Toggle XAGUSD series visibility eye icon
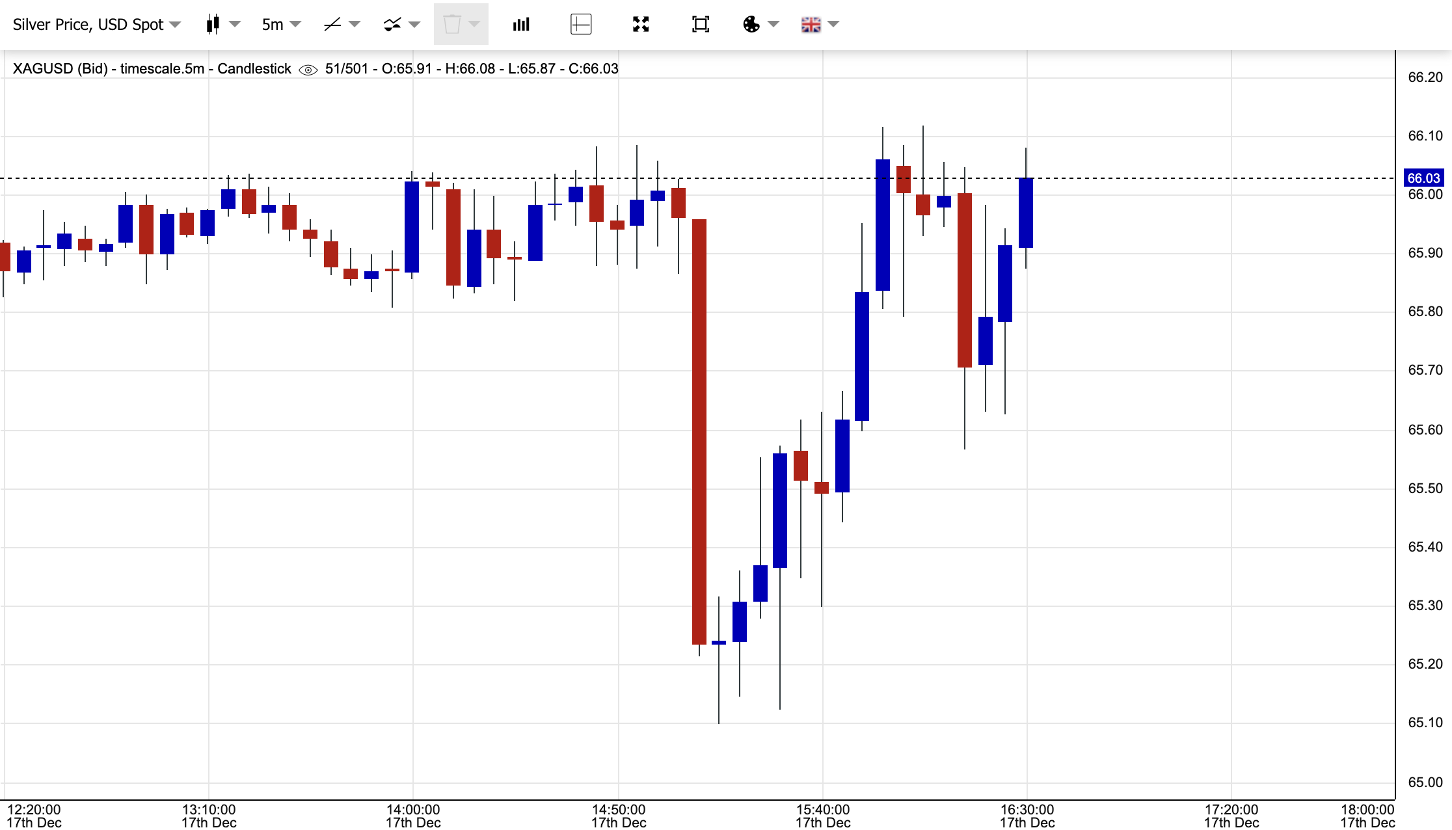This screenshot has width=1452, height=830. [x=308, y=70]
